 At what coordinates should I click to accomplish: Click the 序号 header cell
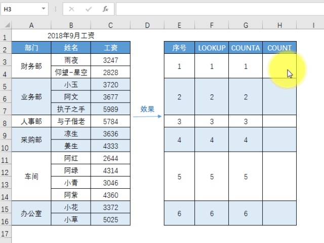point(179,48)
